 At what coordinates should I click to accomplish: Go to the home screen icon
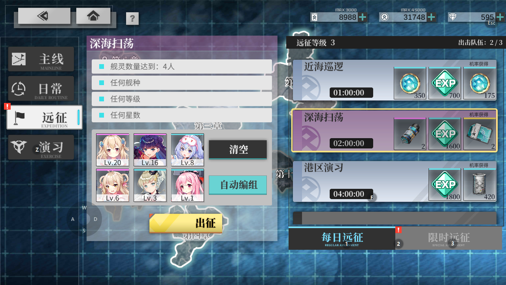[93, 16]
